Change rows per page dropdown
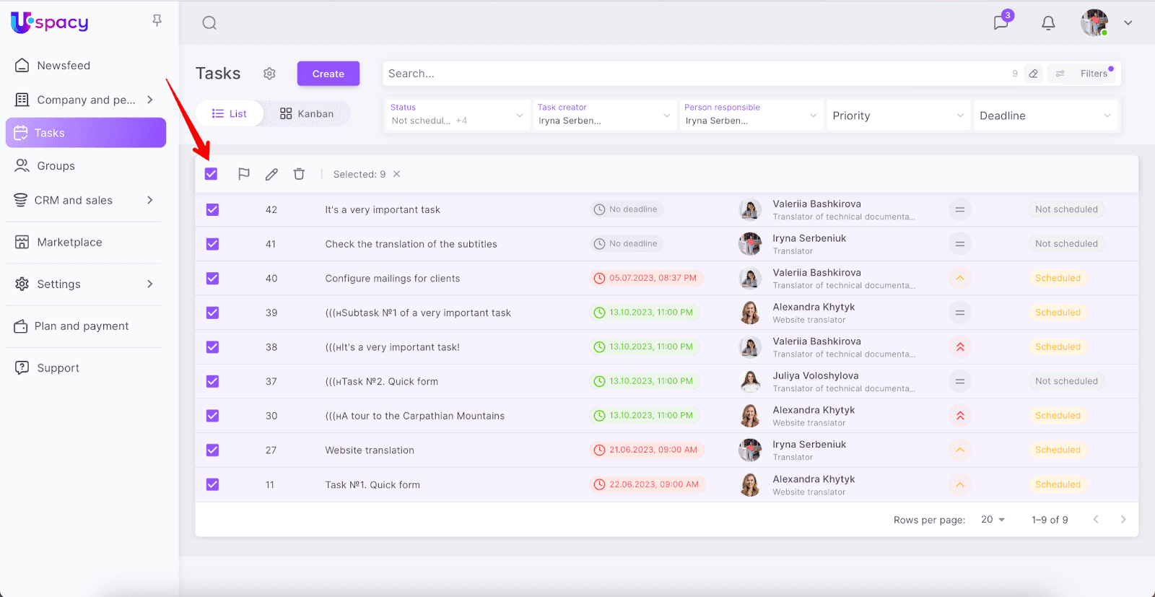The image size is (1155, 597). pyautogui.click(x=993, y=520)
